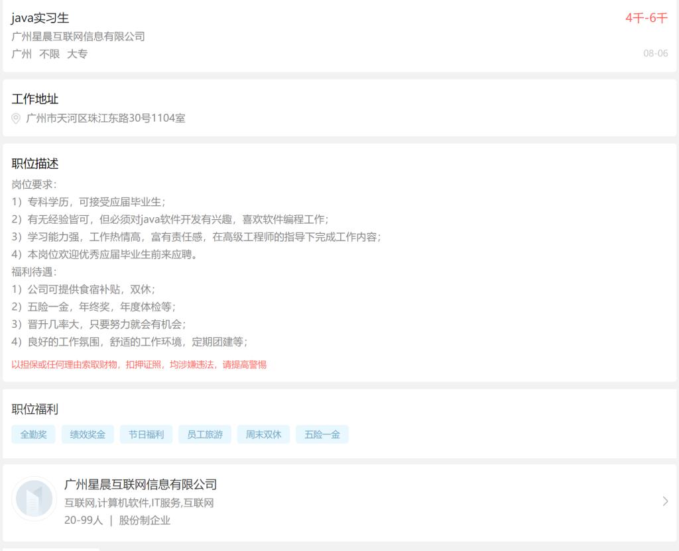Click benefit line 良好的工作氛围
This screenshot has height=551, width=679.
(129, 342)
